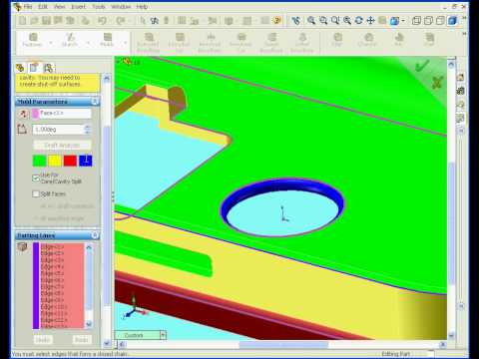Click the Zoom to Area magnifier icon
479x359 pixels.
tap(323, 21)
